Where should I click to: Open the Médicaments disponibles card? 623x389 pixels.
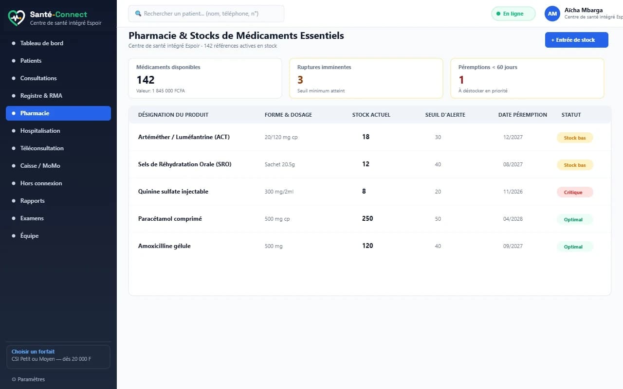(205, 78)
